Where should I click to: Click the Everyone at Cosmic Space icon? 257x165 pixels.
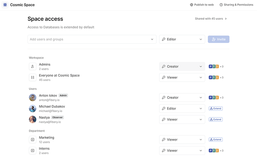point(33,77)
